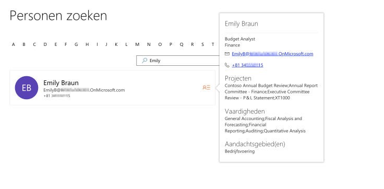Click the Projecten section heading
Viewport: 384px width, 189px height.
point(238,78)
